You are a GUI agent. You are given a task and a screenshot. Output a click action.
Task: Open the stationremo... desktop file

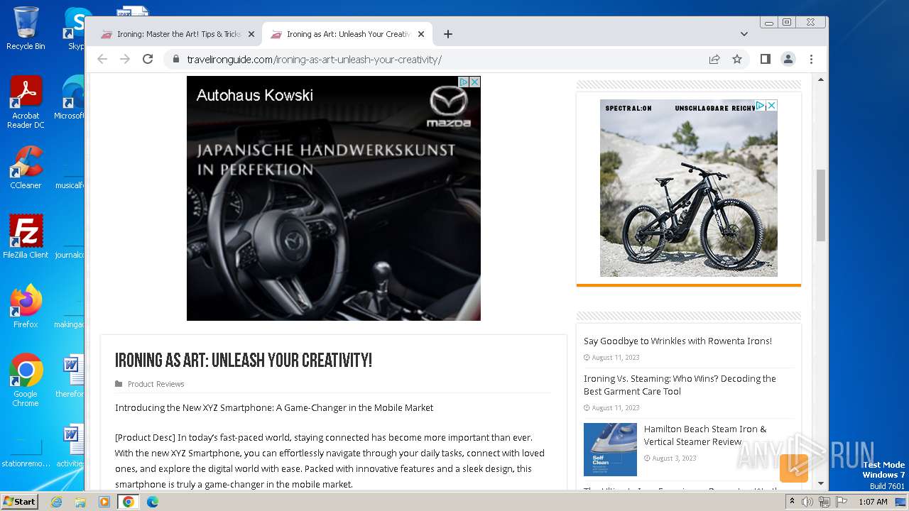click(26, 447)
